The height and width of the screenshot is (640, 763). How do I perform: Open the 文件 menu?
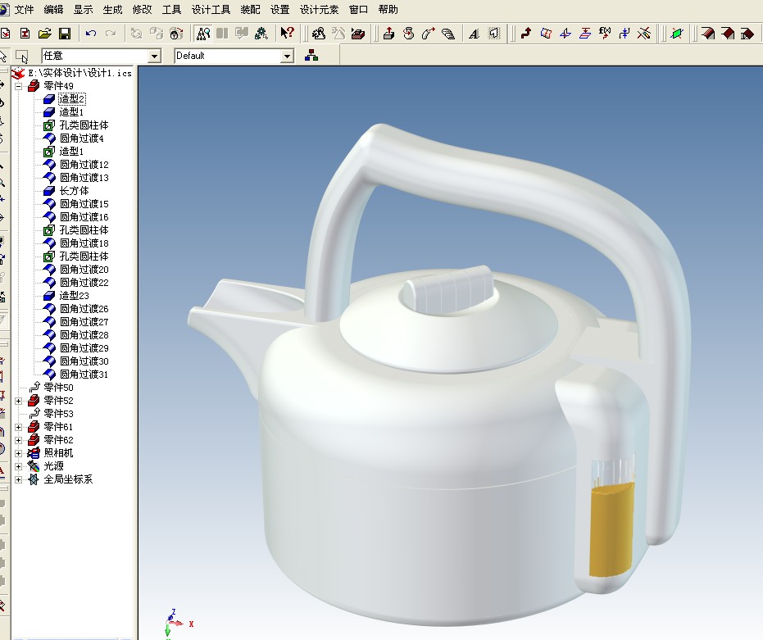(24, 10)
